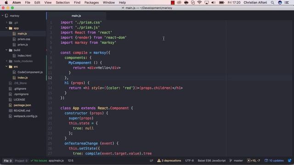Change Babel ES6 JavaScript grammar
Viewport: 294px width, 165px height.
211,160
